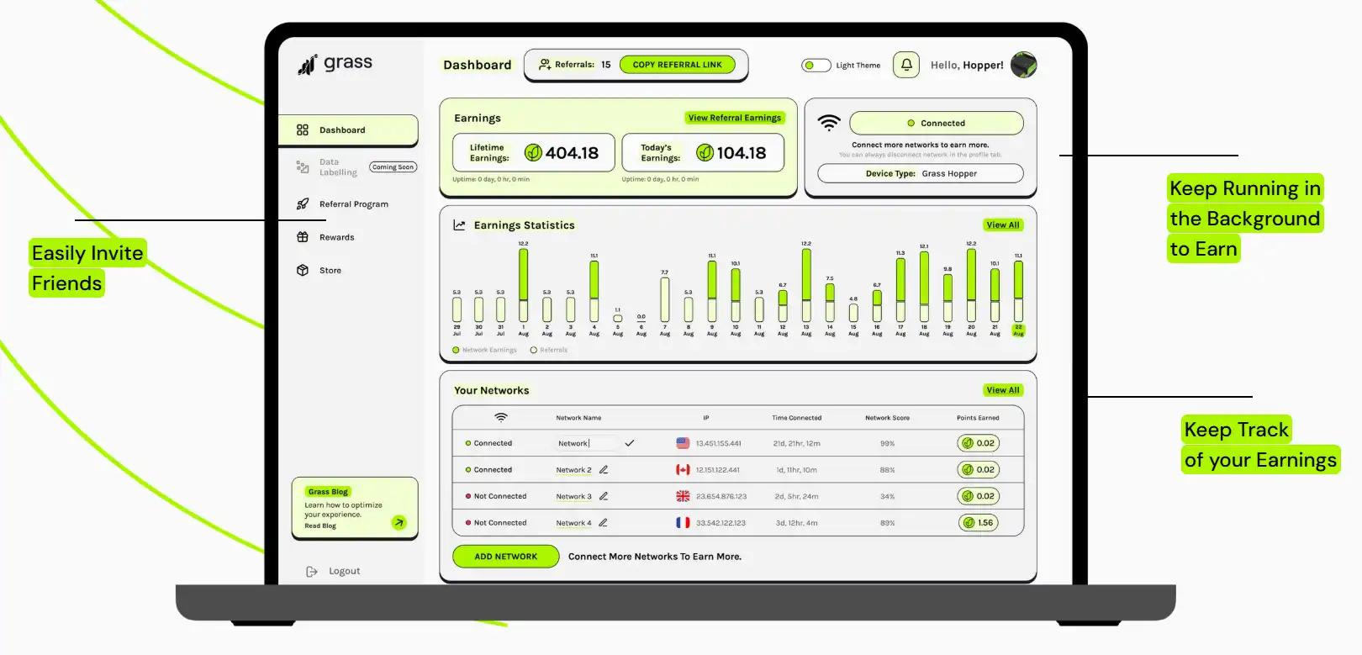Viewport: 1362px width, 655px height.
Task: Toggle the Referrals legend option
Action: tap(549, 350)
